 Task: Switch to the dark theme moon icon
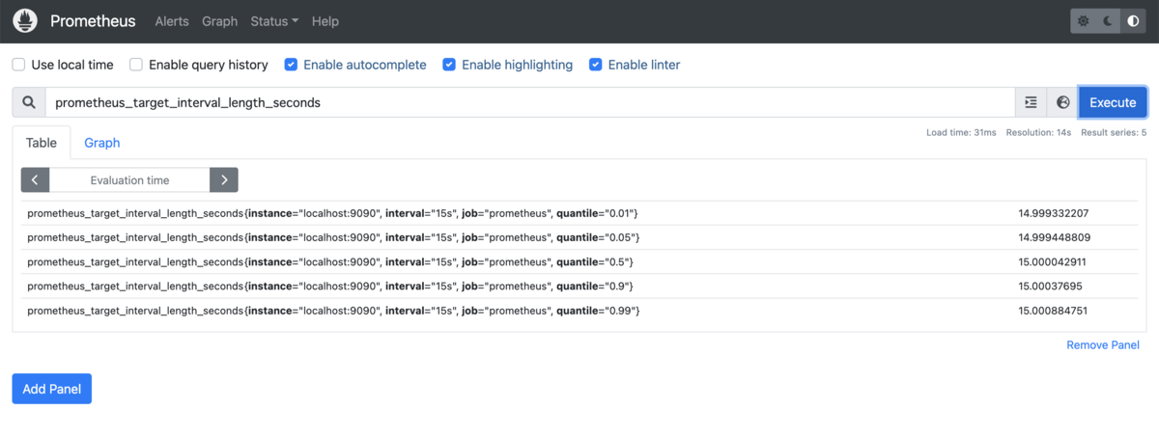pyautogui.click(x=1109, y=21)
